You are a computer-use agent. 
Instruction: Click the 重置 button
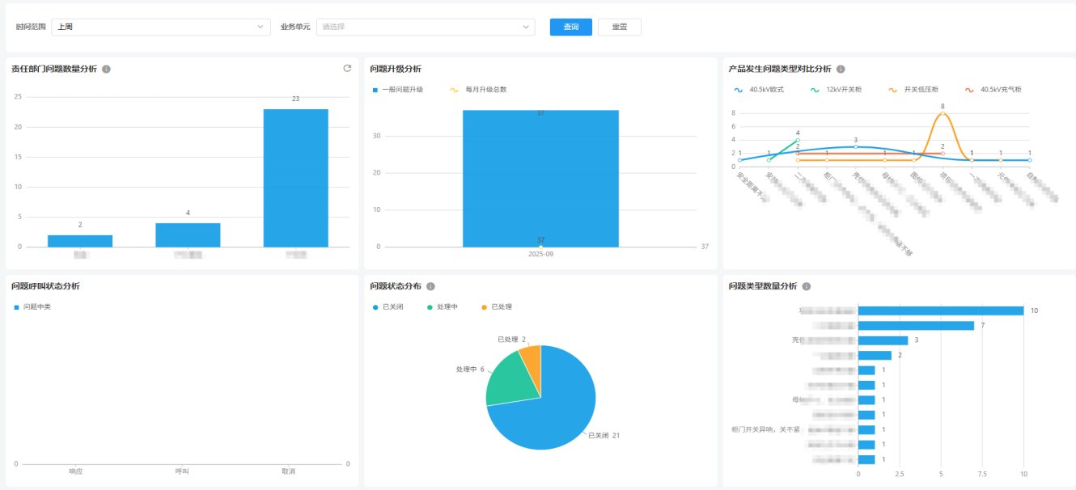[619, 27]
